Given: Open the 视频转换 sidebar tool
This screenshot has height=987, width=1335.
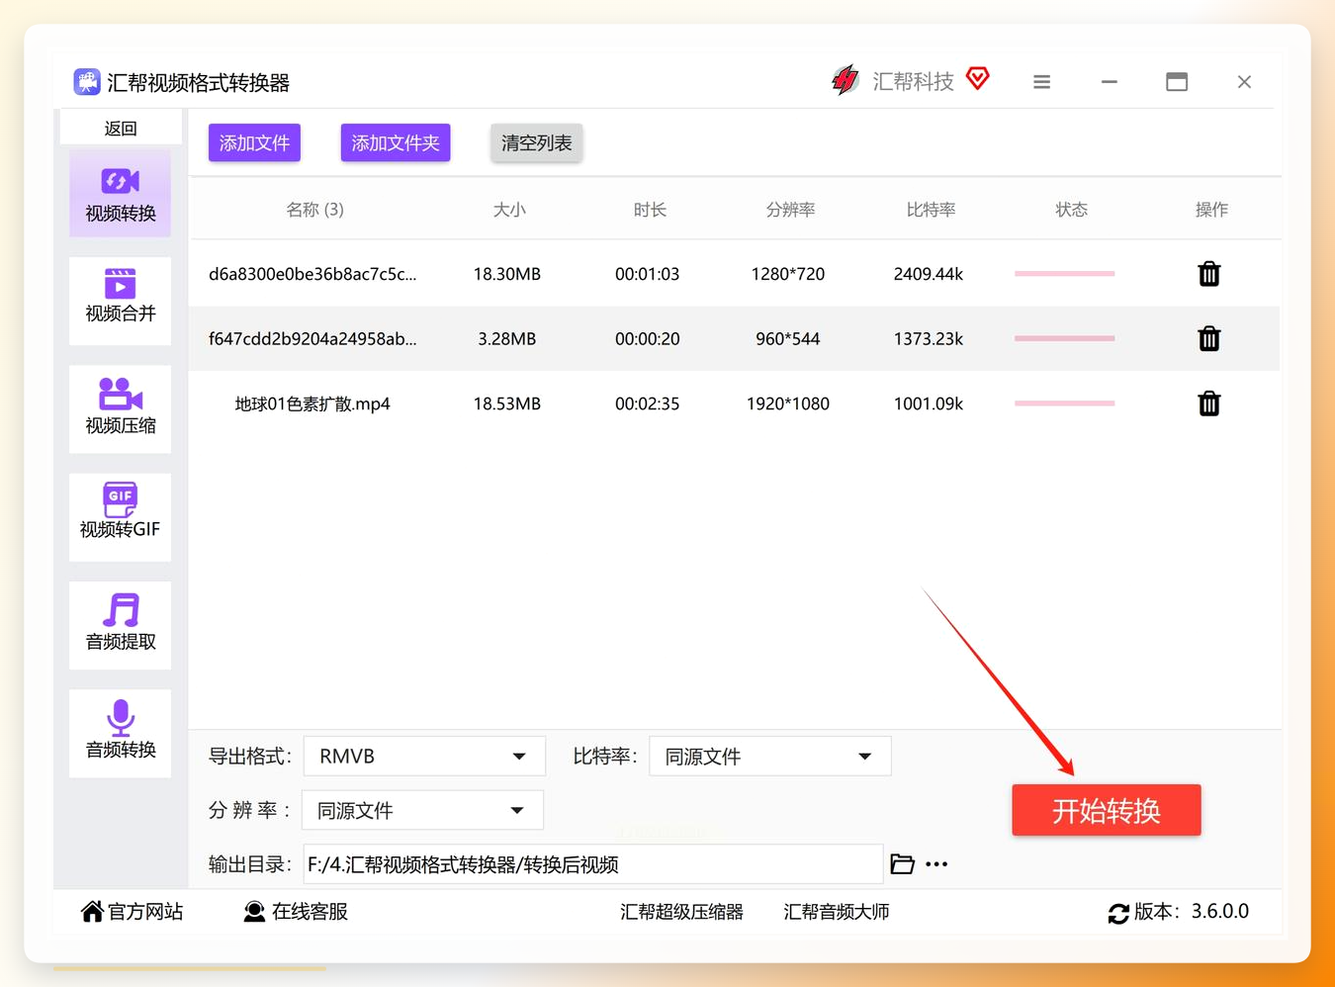Looking at the screenshot, I should point(120,194).
